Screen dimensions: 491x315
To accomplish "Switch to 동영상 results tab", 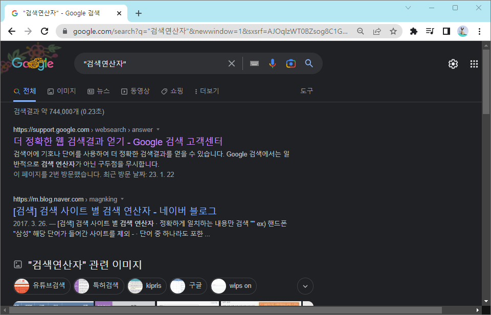I will [135, 91].
